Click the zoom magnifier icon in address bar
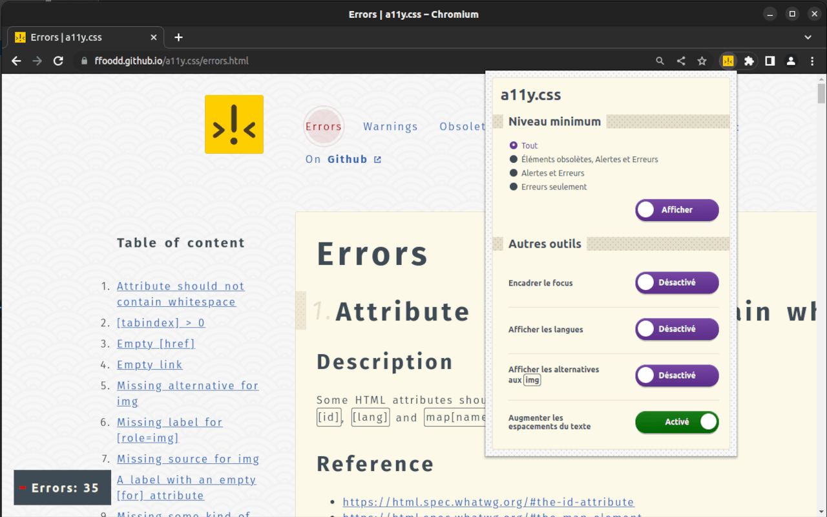 coord(660,61)
